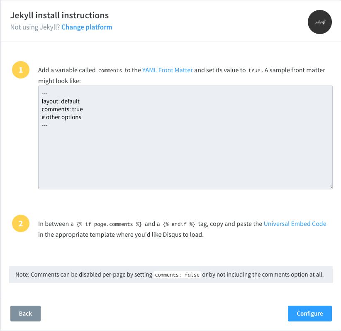The image size is (341, 331).
Task: Click the textarea resize handle corner
Action: [x=330, y=187]
